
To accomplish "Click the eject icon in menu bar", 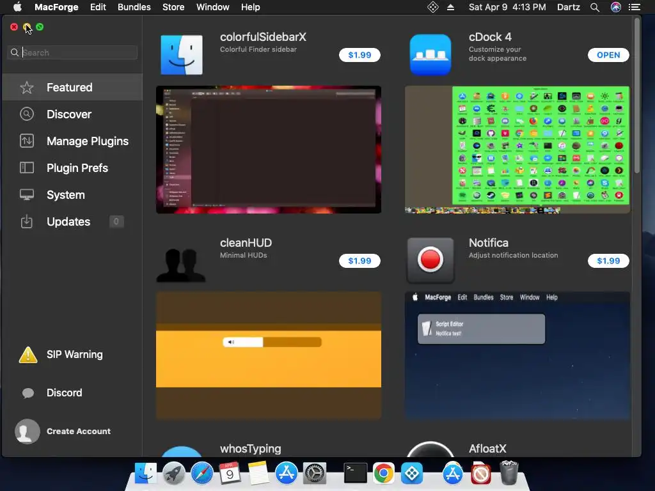I will [450, 7].
